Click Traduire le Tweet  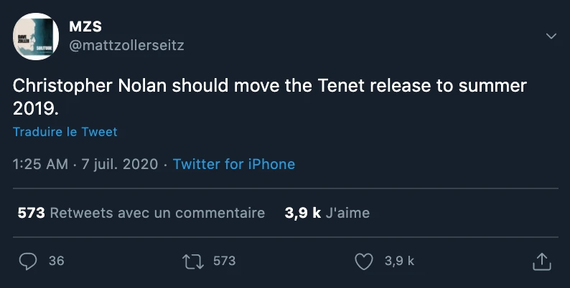(65, 132)
